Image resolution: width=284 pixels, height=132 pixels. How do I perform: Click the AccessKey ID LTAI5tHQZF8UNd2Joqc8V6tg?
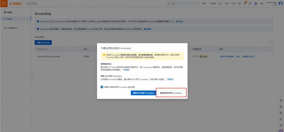point(49,56)
